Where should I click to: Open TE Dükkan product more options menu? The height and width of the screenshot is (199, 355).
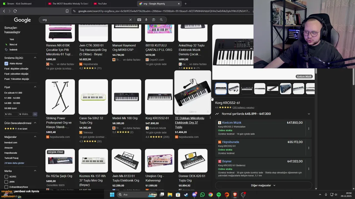(210, 118)
